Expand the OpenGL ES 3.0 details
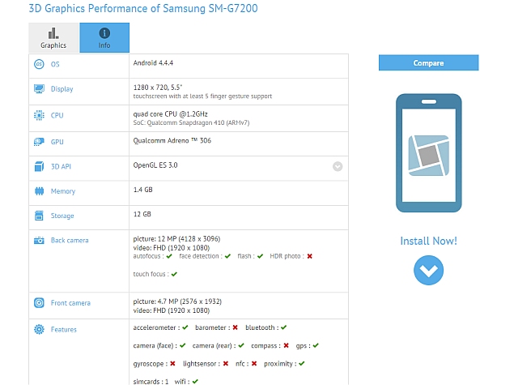 337,166
